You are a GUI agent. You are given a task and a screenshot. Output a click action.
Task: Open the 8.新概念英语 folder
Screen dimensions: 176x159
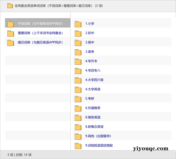(x=94, y=127)
